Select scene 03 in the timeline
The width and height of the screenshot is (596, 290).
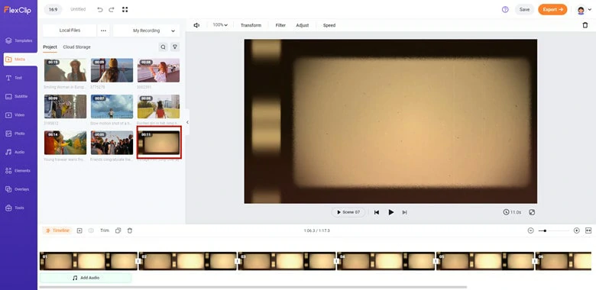point(287,261)
